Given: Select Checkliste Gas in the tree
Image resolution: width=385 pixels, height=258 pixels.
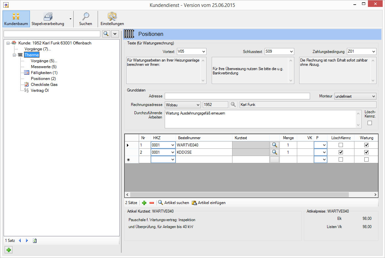Looking at the screenshot, I should (x=44, y=85).
